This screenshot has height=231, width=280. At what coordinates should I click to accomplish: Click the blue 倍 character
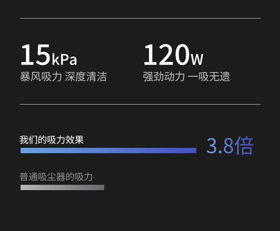(x=244, y=146)
